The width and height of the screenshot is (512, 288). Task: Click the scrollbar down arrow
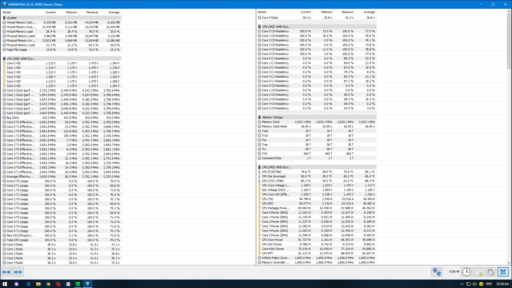tap(509, 263)
